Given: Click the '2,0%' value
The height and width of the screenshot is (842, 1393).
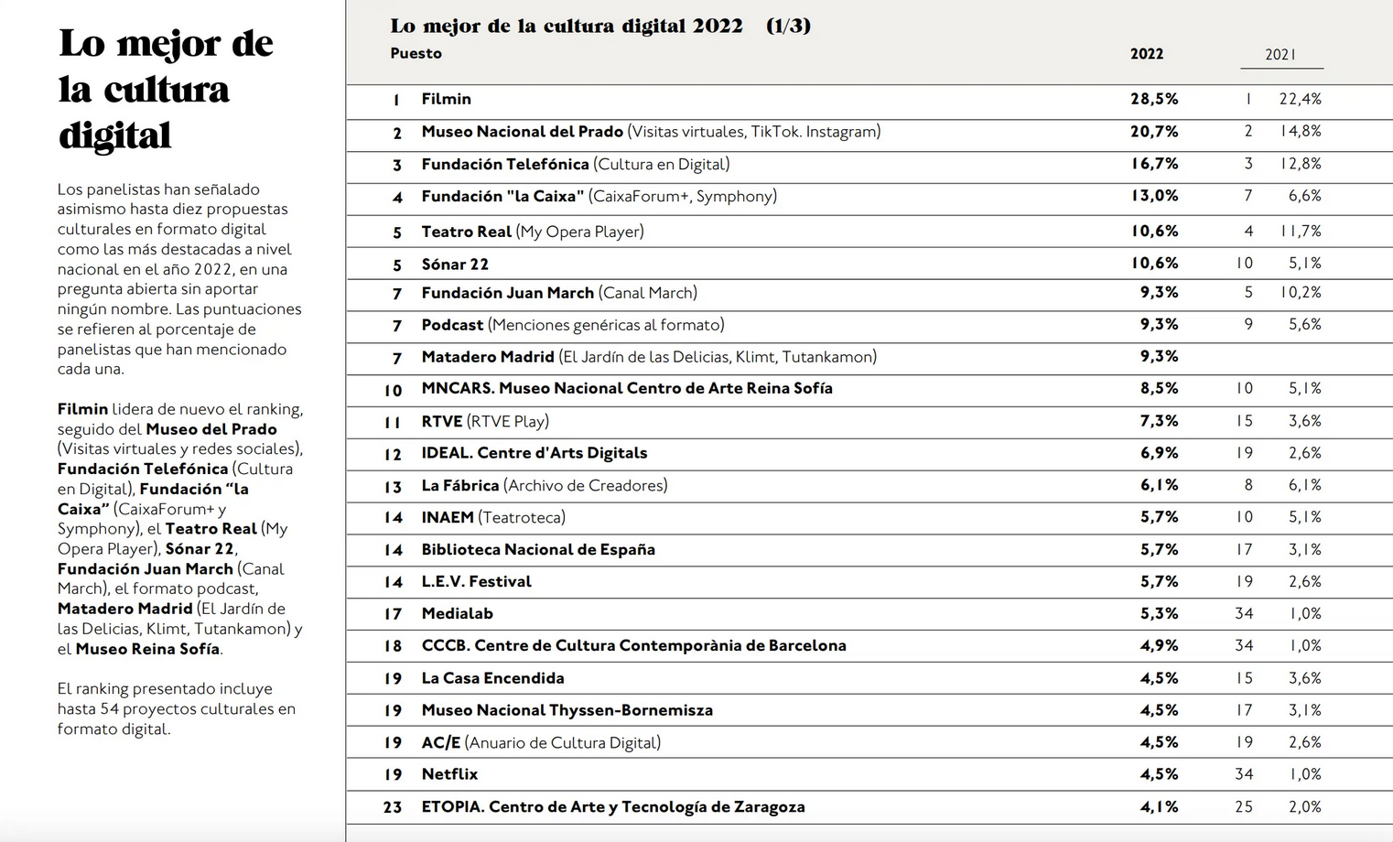Looking at the screenshot, I should [x=1304, y=807].
